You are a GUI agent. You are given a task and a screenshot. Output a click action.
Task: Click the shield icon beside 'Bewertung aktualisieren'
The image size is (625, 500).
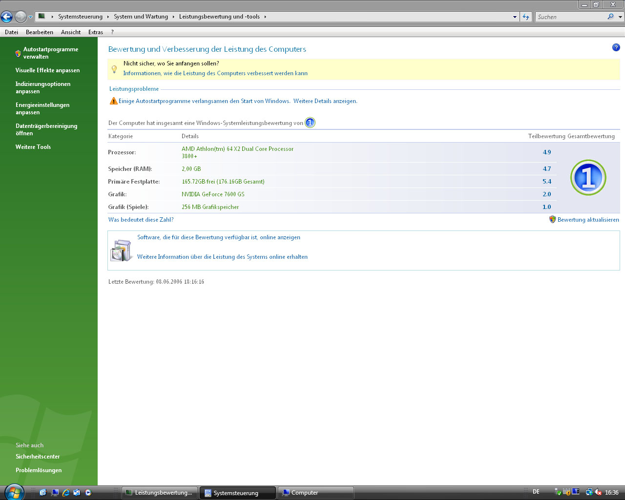tap(552, 219)
